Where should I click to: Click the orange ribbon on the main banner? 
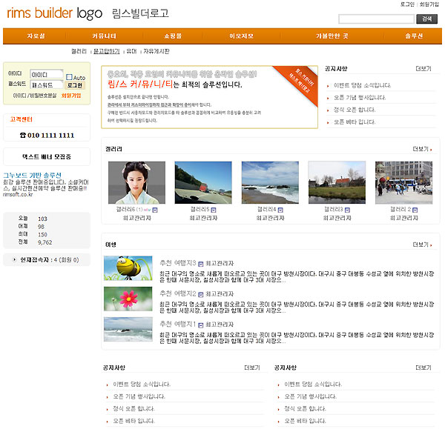298,83
